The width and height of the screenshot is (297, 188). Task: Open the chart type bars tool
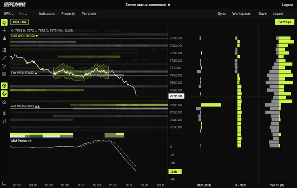pyautogui.click(x=4, y=50)
